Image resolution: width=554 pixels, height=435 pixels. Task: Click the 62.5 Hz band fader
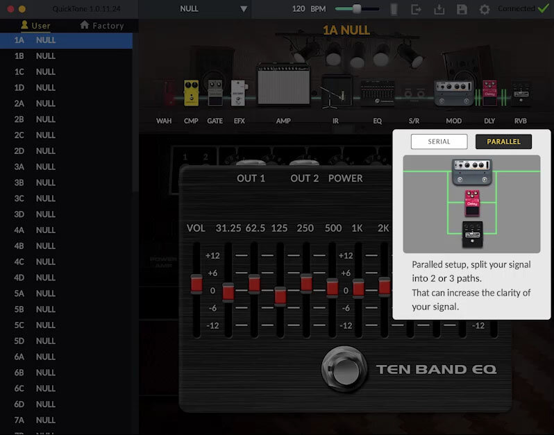pos(254,284)
